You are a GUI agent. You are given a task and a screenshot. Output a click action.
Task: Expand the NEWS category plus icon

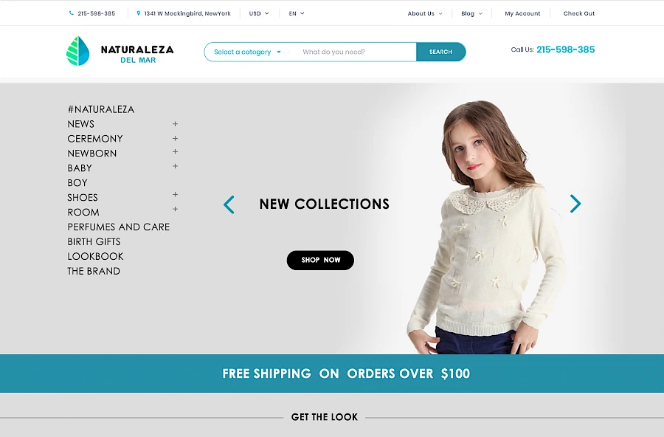175,124
